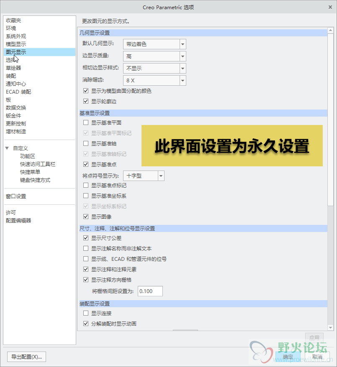
Task: Open 通知中心 settings
Action: [x=16, y=84]
